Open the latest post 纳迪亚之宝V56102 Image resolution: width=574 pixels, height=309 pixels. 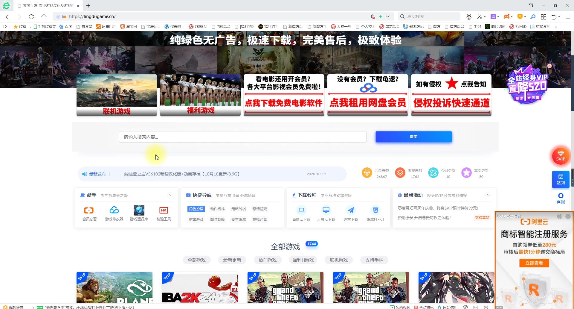[182, 174]
